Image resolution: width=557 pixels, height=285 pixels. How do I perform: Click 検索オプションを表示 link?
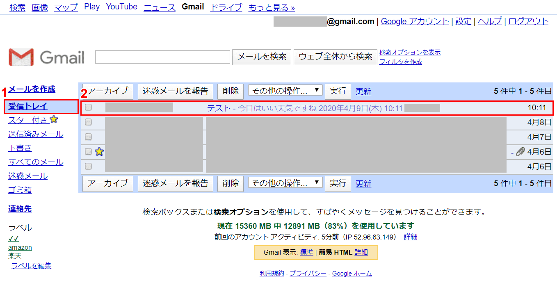pyautogui.click(x=410, y=52)
